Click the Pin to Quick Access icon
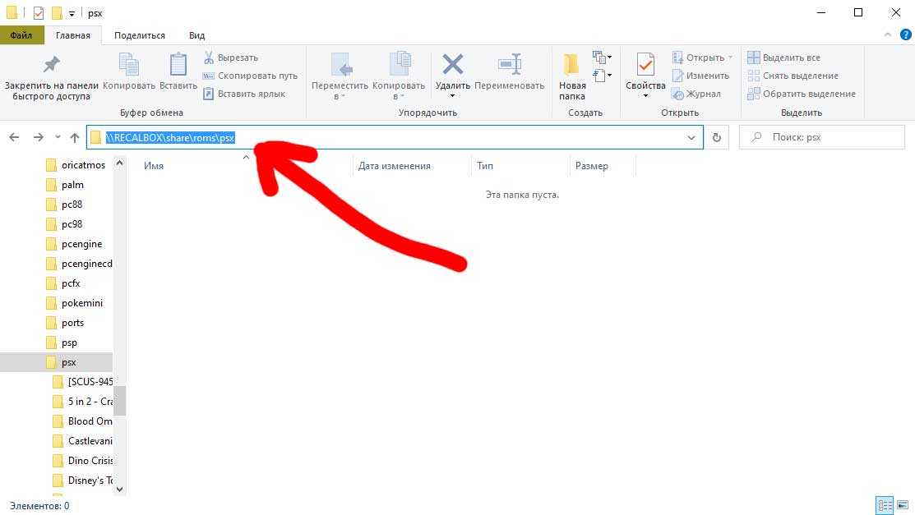The width and height of the screenshot is (915, 515). click(x=51, y=65)
